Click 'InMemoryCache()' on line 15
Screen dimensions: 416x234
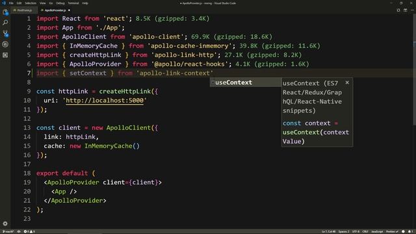click(112, 146)
